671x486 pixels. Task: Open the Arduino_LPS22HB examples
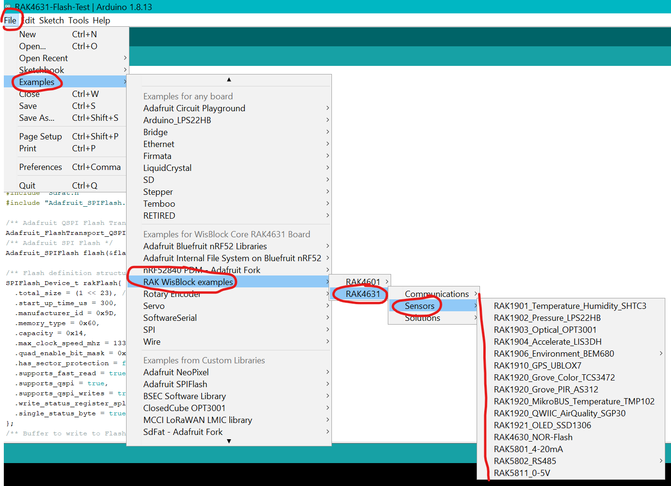pyautogui.click(x=229, y=120)
